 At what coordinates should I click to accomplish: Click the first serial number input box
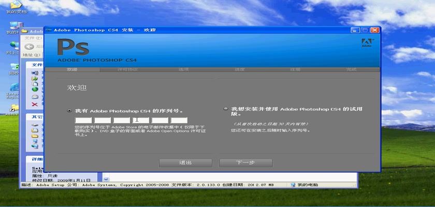(83, 120)
